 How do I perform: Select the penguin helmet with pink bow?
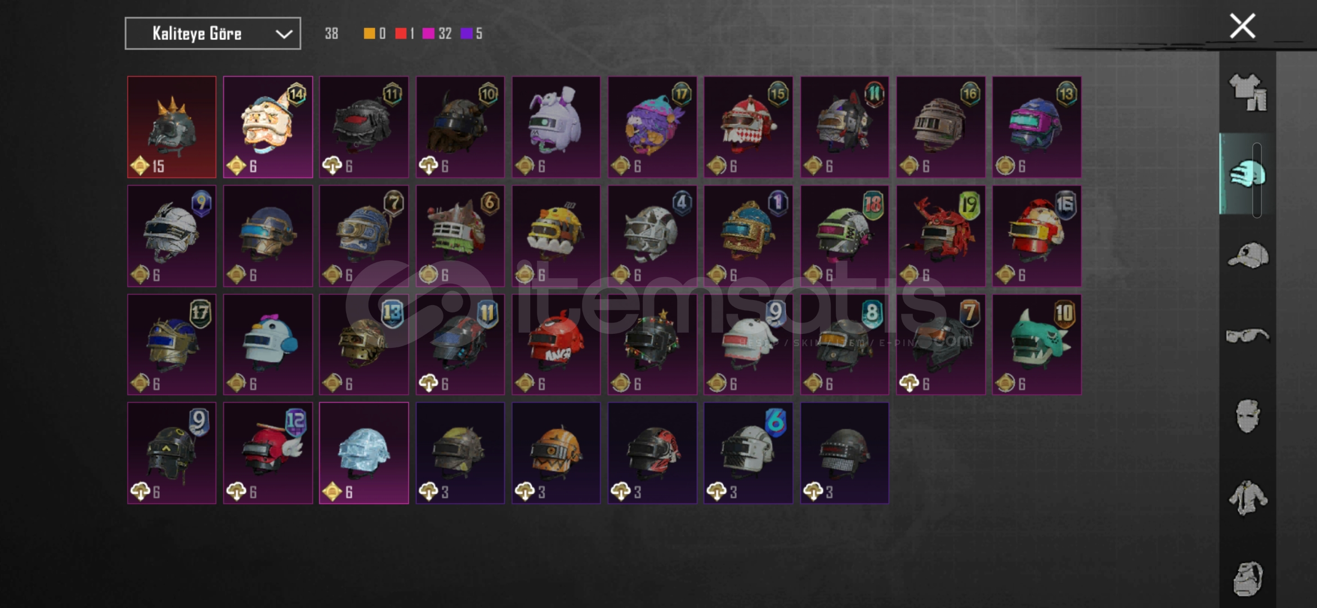268,345
